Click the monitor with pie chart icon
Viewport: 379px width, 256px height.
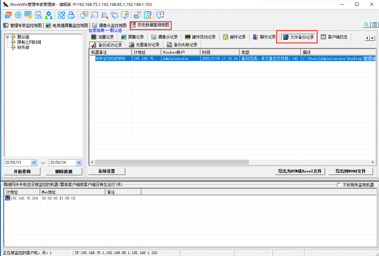click(x=125, y=15)
